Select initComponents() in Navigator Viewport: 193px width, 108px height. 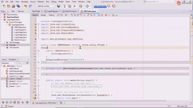point(16,71)
